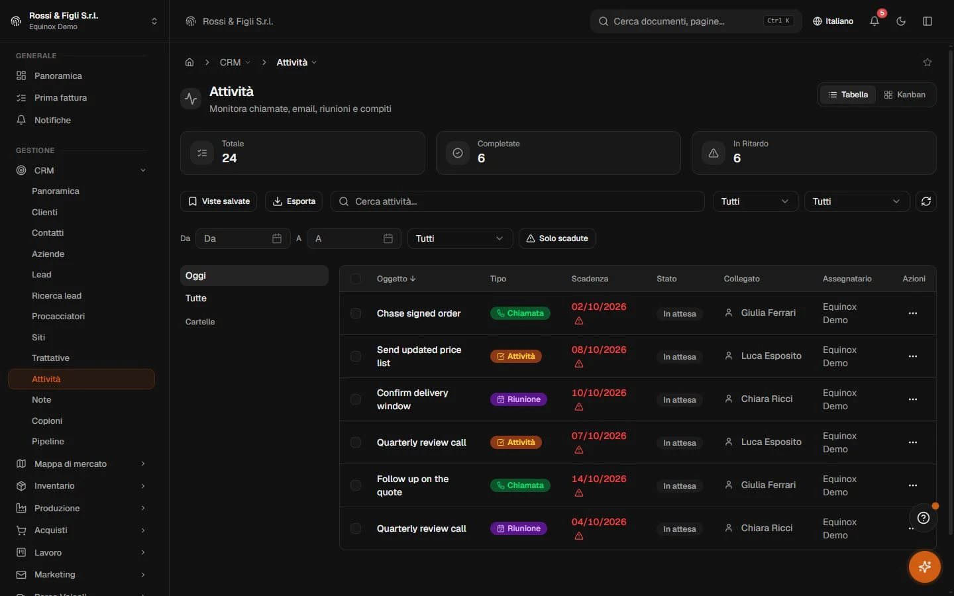Tick checkbox for Follow up on the quote

pos(356,485)
